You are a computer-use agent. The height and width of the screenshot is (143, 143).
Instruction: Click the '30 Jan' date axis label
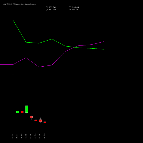(21, 136)
